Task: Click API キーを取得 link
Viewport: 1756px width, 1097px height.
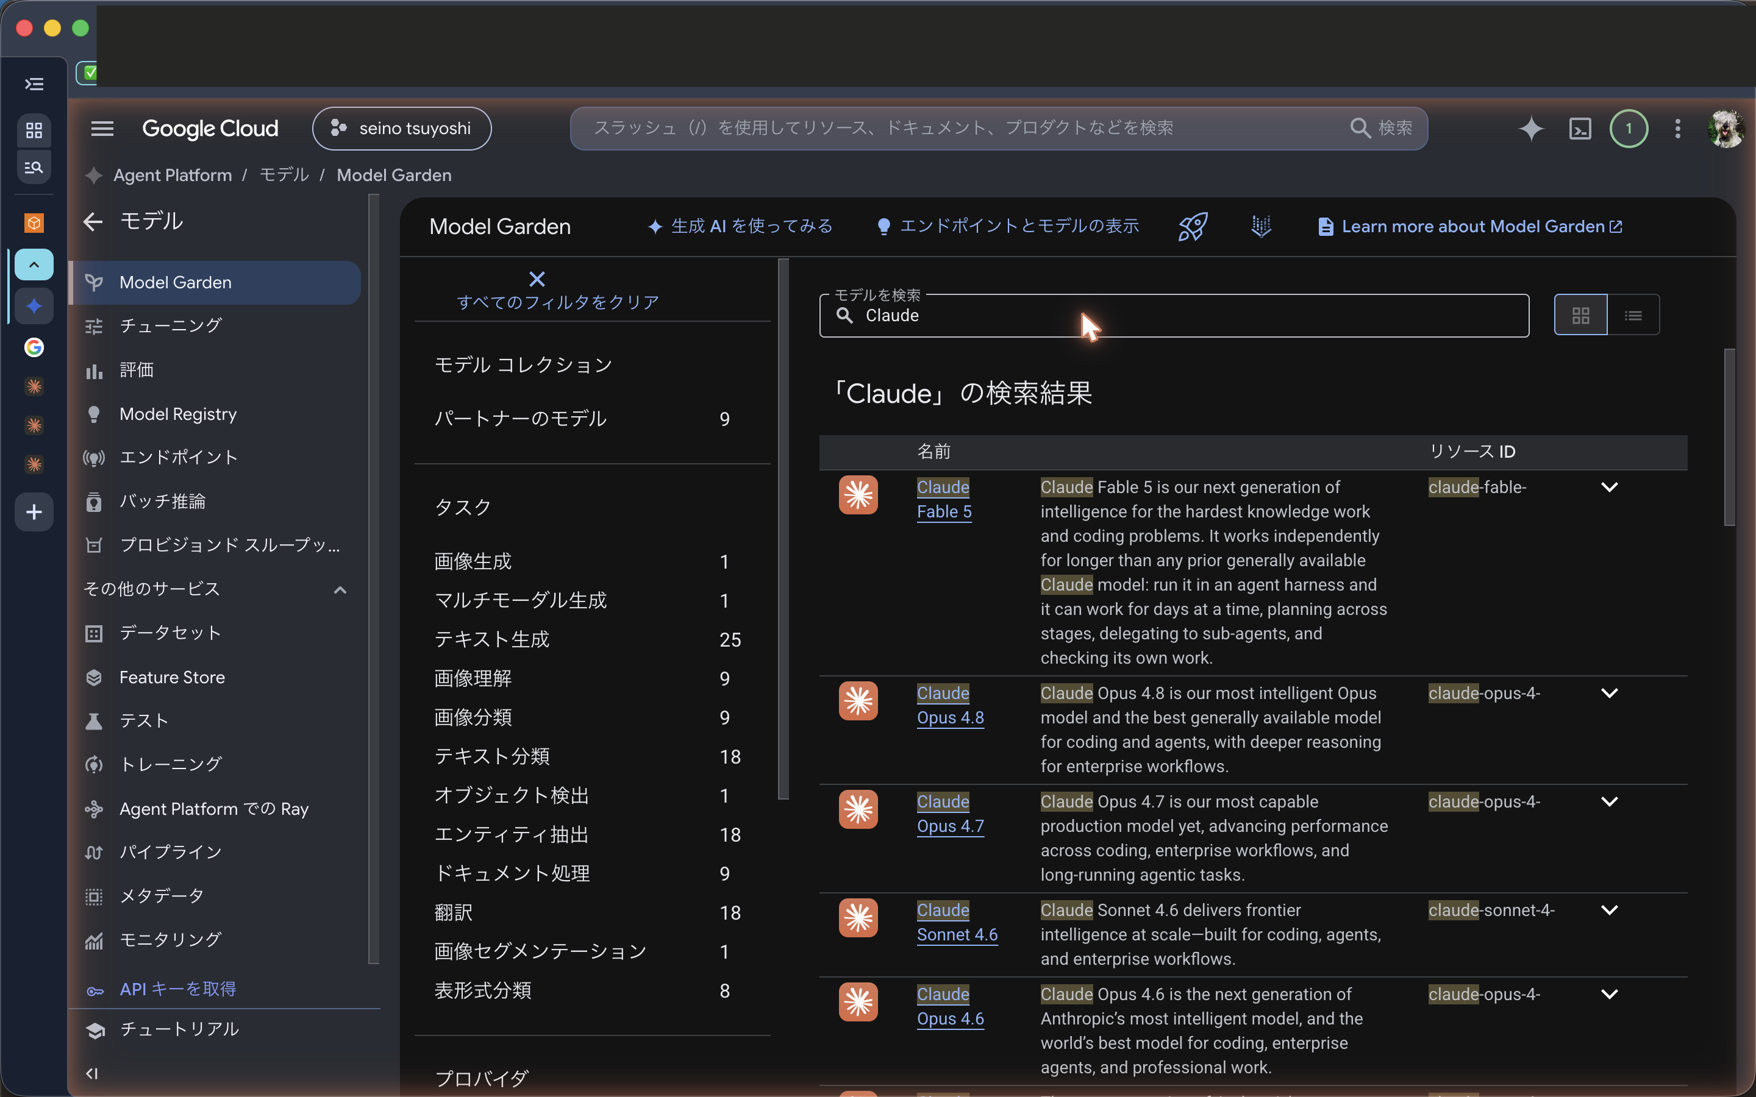Action: tap(178, 989)
